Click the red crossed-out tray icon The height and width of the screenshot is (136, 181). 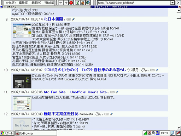click(150, 133)
